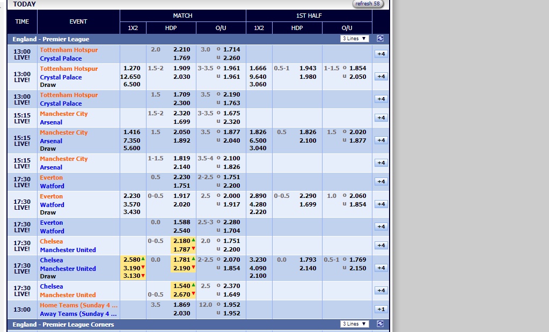Screen dimensions: 549x332
Task: Expand +4 for Manchester City row with handicap 1-1.5
Action: (381, 163)
